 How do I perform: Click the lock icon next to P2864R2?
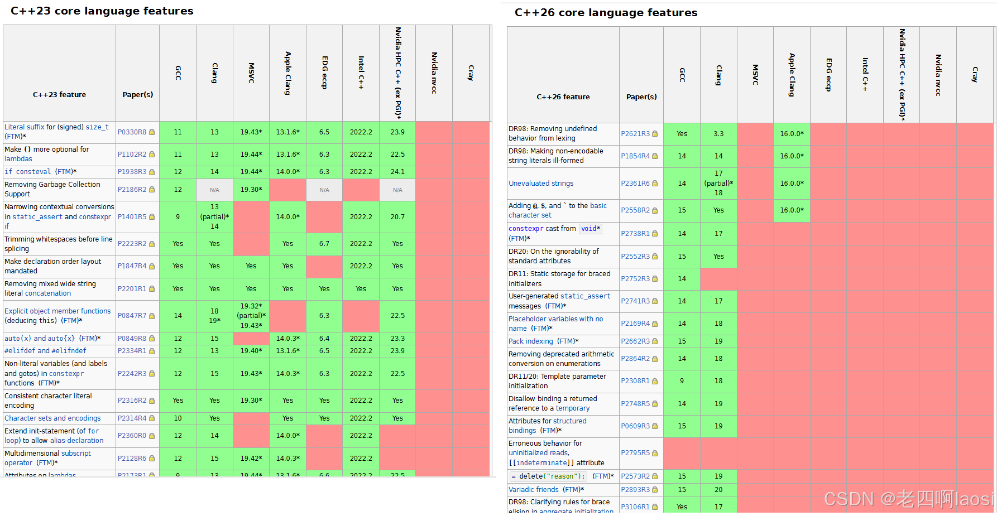pos(655,359)
